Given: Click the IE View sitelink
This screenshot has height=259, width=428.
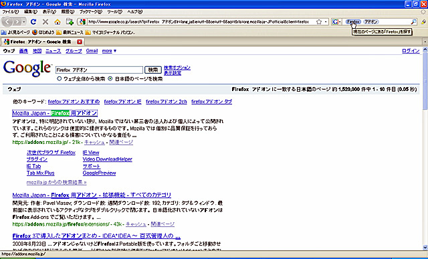Looking at the screenshot, I should tap(91, 153).
